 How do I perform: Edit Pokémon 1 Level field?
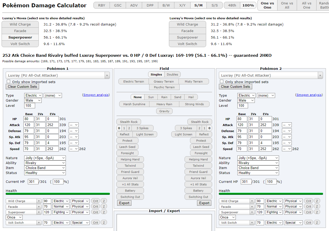[30, 106]
